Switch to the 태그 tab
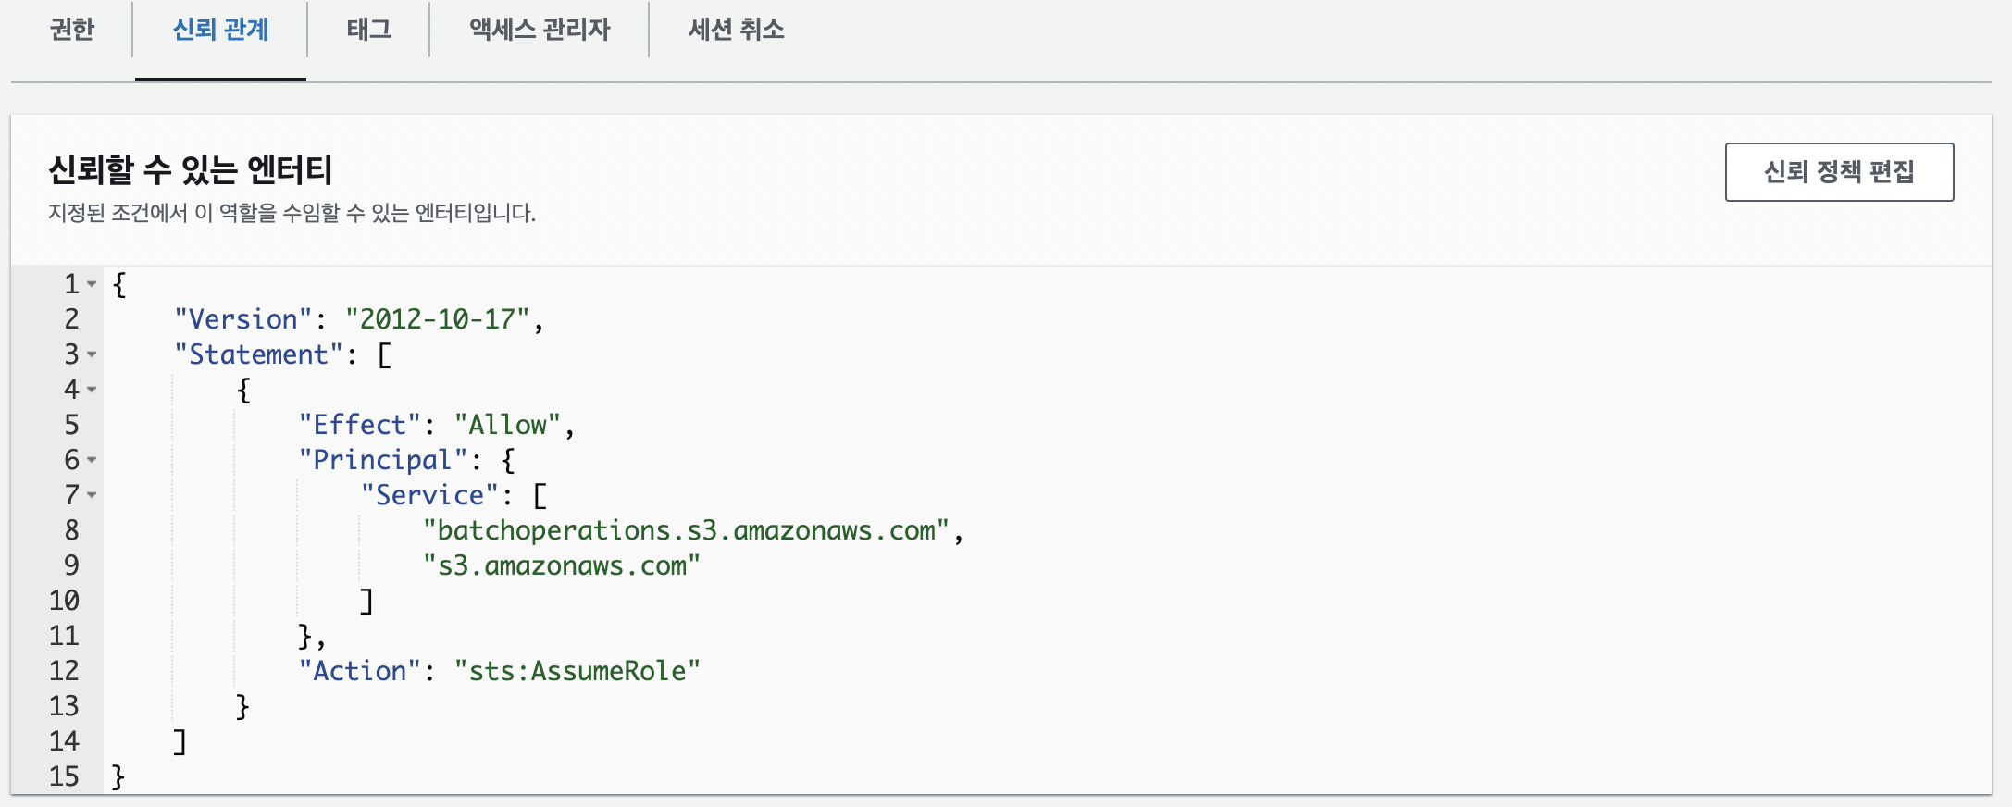 pyautogui.click(x=368, y=30)
